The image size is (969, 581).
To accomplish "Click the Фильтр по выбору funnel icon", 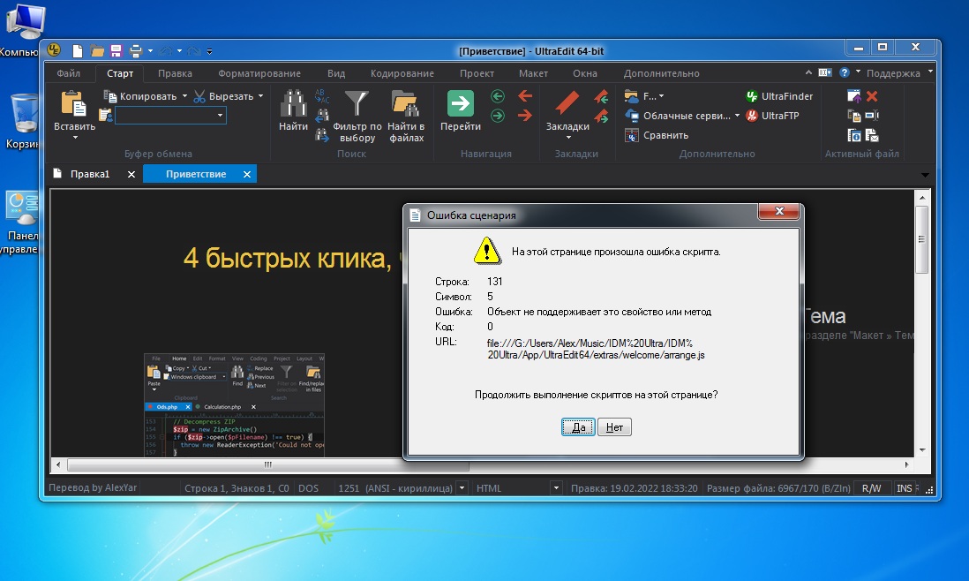I will click(357, 103).
